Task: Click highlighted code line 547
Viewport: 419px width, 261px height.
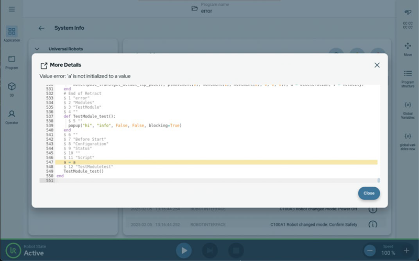Action: 210,162
